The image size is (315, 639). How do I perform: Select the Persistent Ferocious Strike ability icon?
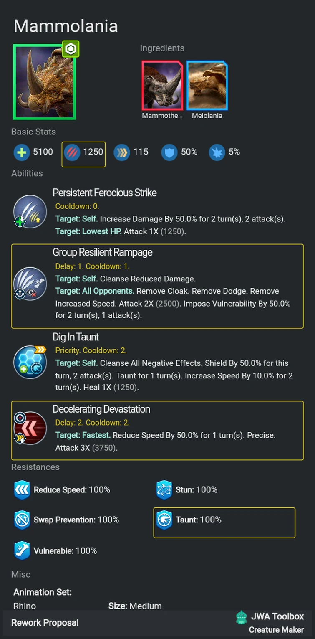point(30,212)
